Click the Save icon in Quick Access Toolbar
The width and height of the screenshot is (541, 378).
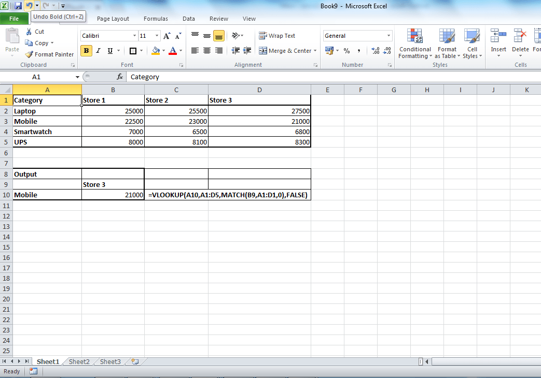click(x=18, y=6)
